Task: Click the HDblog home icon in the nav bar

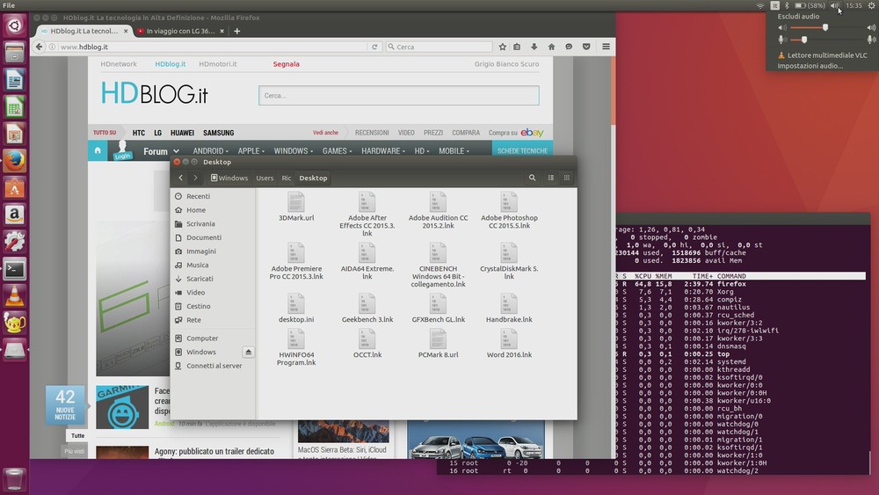Action: click(98, 151)
